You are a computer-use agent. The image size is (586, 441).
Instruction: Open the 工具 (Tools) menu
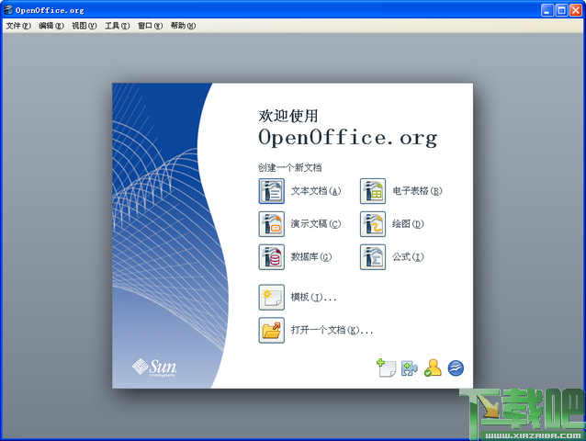pyautogui.click(x=117, y=26)
